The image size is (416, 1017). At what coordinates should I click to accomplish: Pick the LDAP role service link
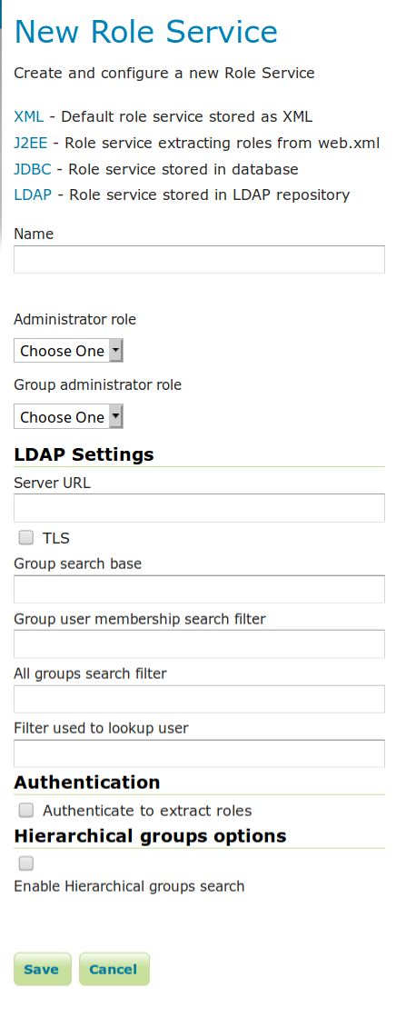tap(33, 194)
